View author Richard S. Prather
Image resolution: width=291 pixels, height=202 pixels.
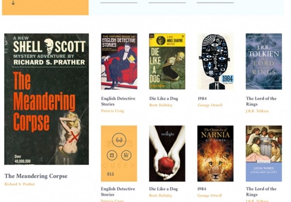[x=20, y=184]
